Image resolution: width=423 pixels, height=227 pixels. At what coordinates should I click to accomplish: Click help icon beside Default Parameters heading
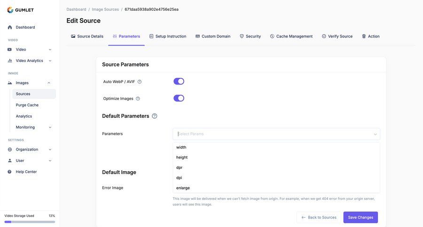point(154,116)
